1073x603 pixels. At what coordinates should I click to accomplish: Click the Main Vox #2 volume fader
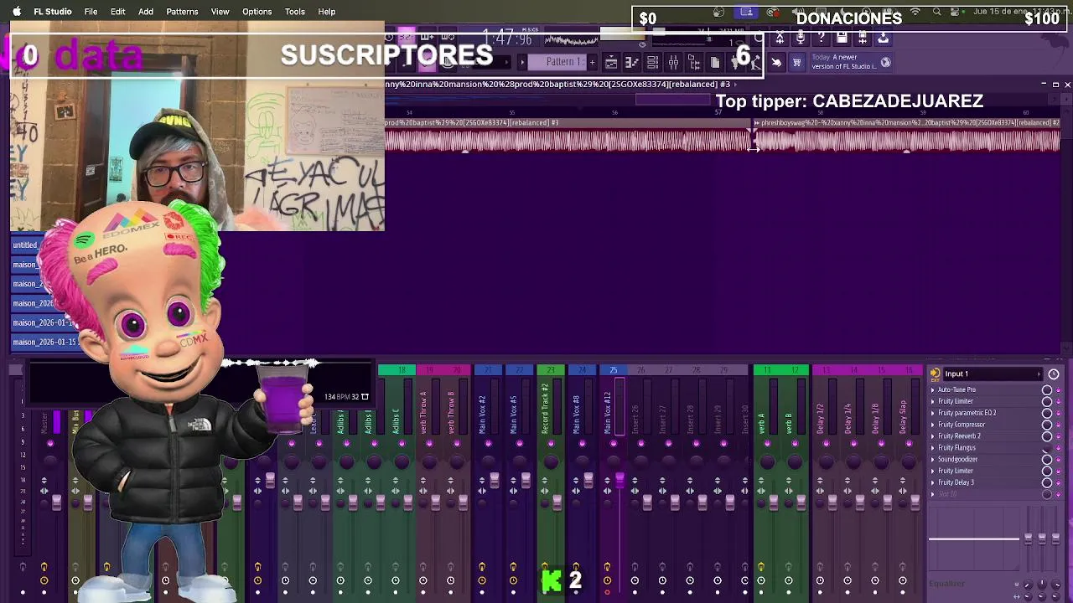494,480
